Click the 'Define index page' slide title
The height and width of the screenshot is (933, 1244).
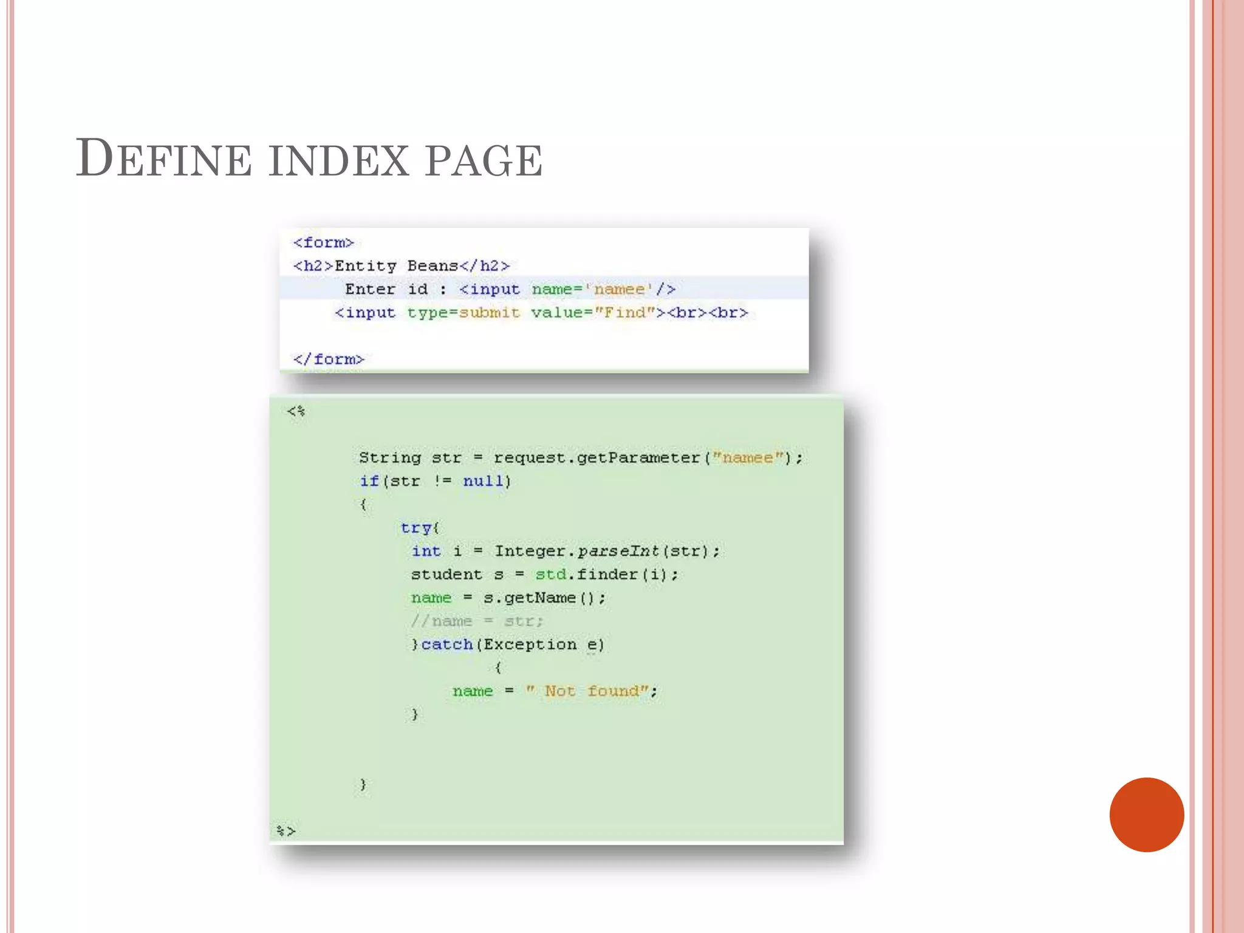coord(309,159)
